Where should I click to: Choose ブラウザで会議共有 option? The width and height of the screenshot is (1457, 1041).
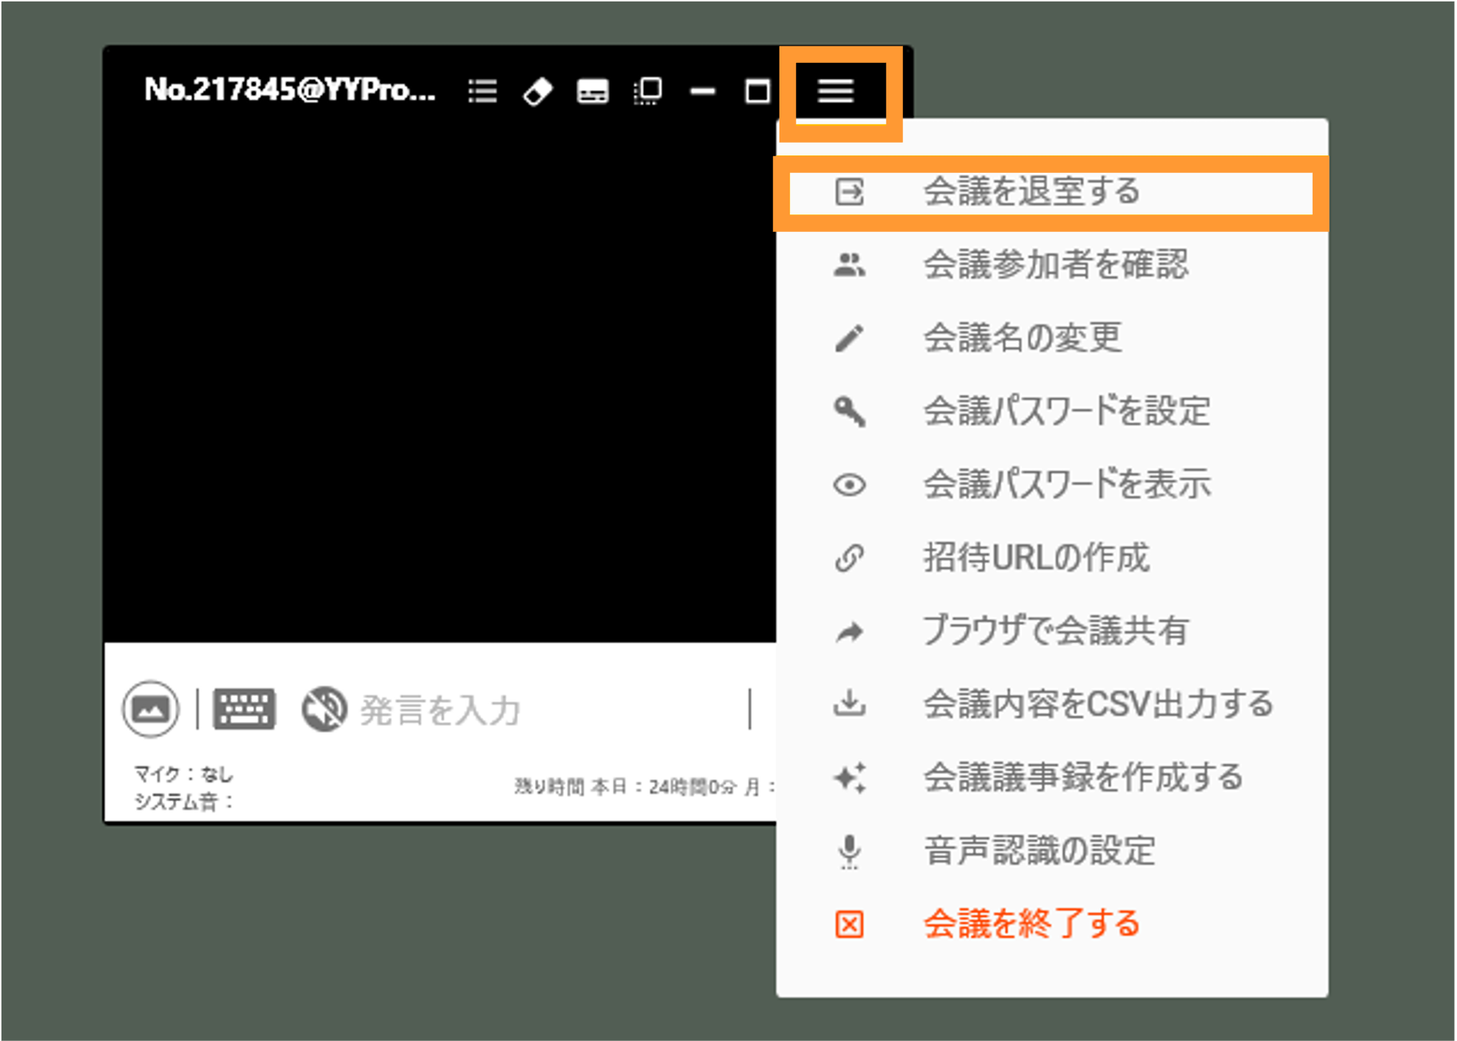tap(1052, 631)
